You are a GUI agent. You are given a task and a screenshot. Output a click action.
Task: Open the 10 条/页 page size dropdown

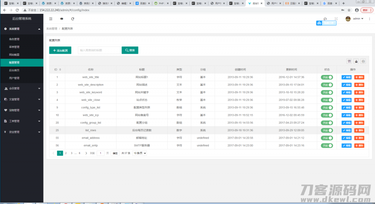tap(139, 153)
